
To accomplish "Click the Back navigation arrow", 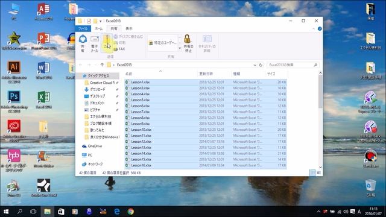I will coord(80,64).
